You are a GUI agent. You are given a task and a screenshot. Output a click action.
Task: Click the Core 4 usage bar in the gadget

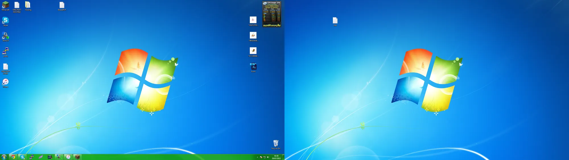coord(267,21)
